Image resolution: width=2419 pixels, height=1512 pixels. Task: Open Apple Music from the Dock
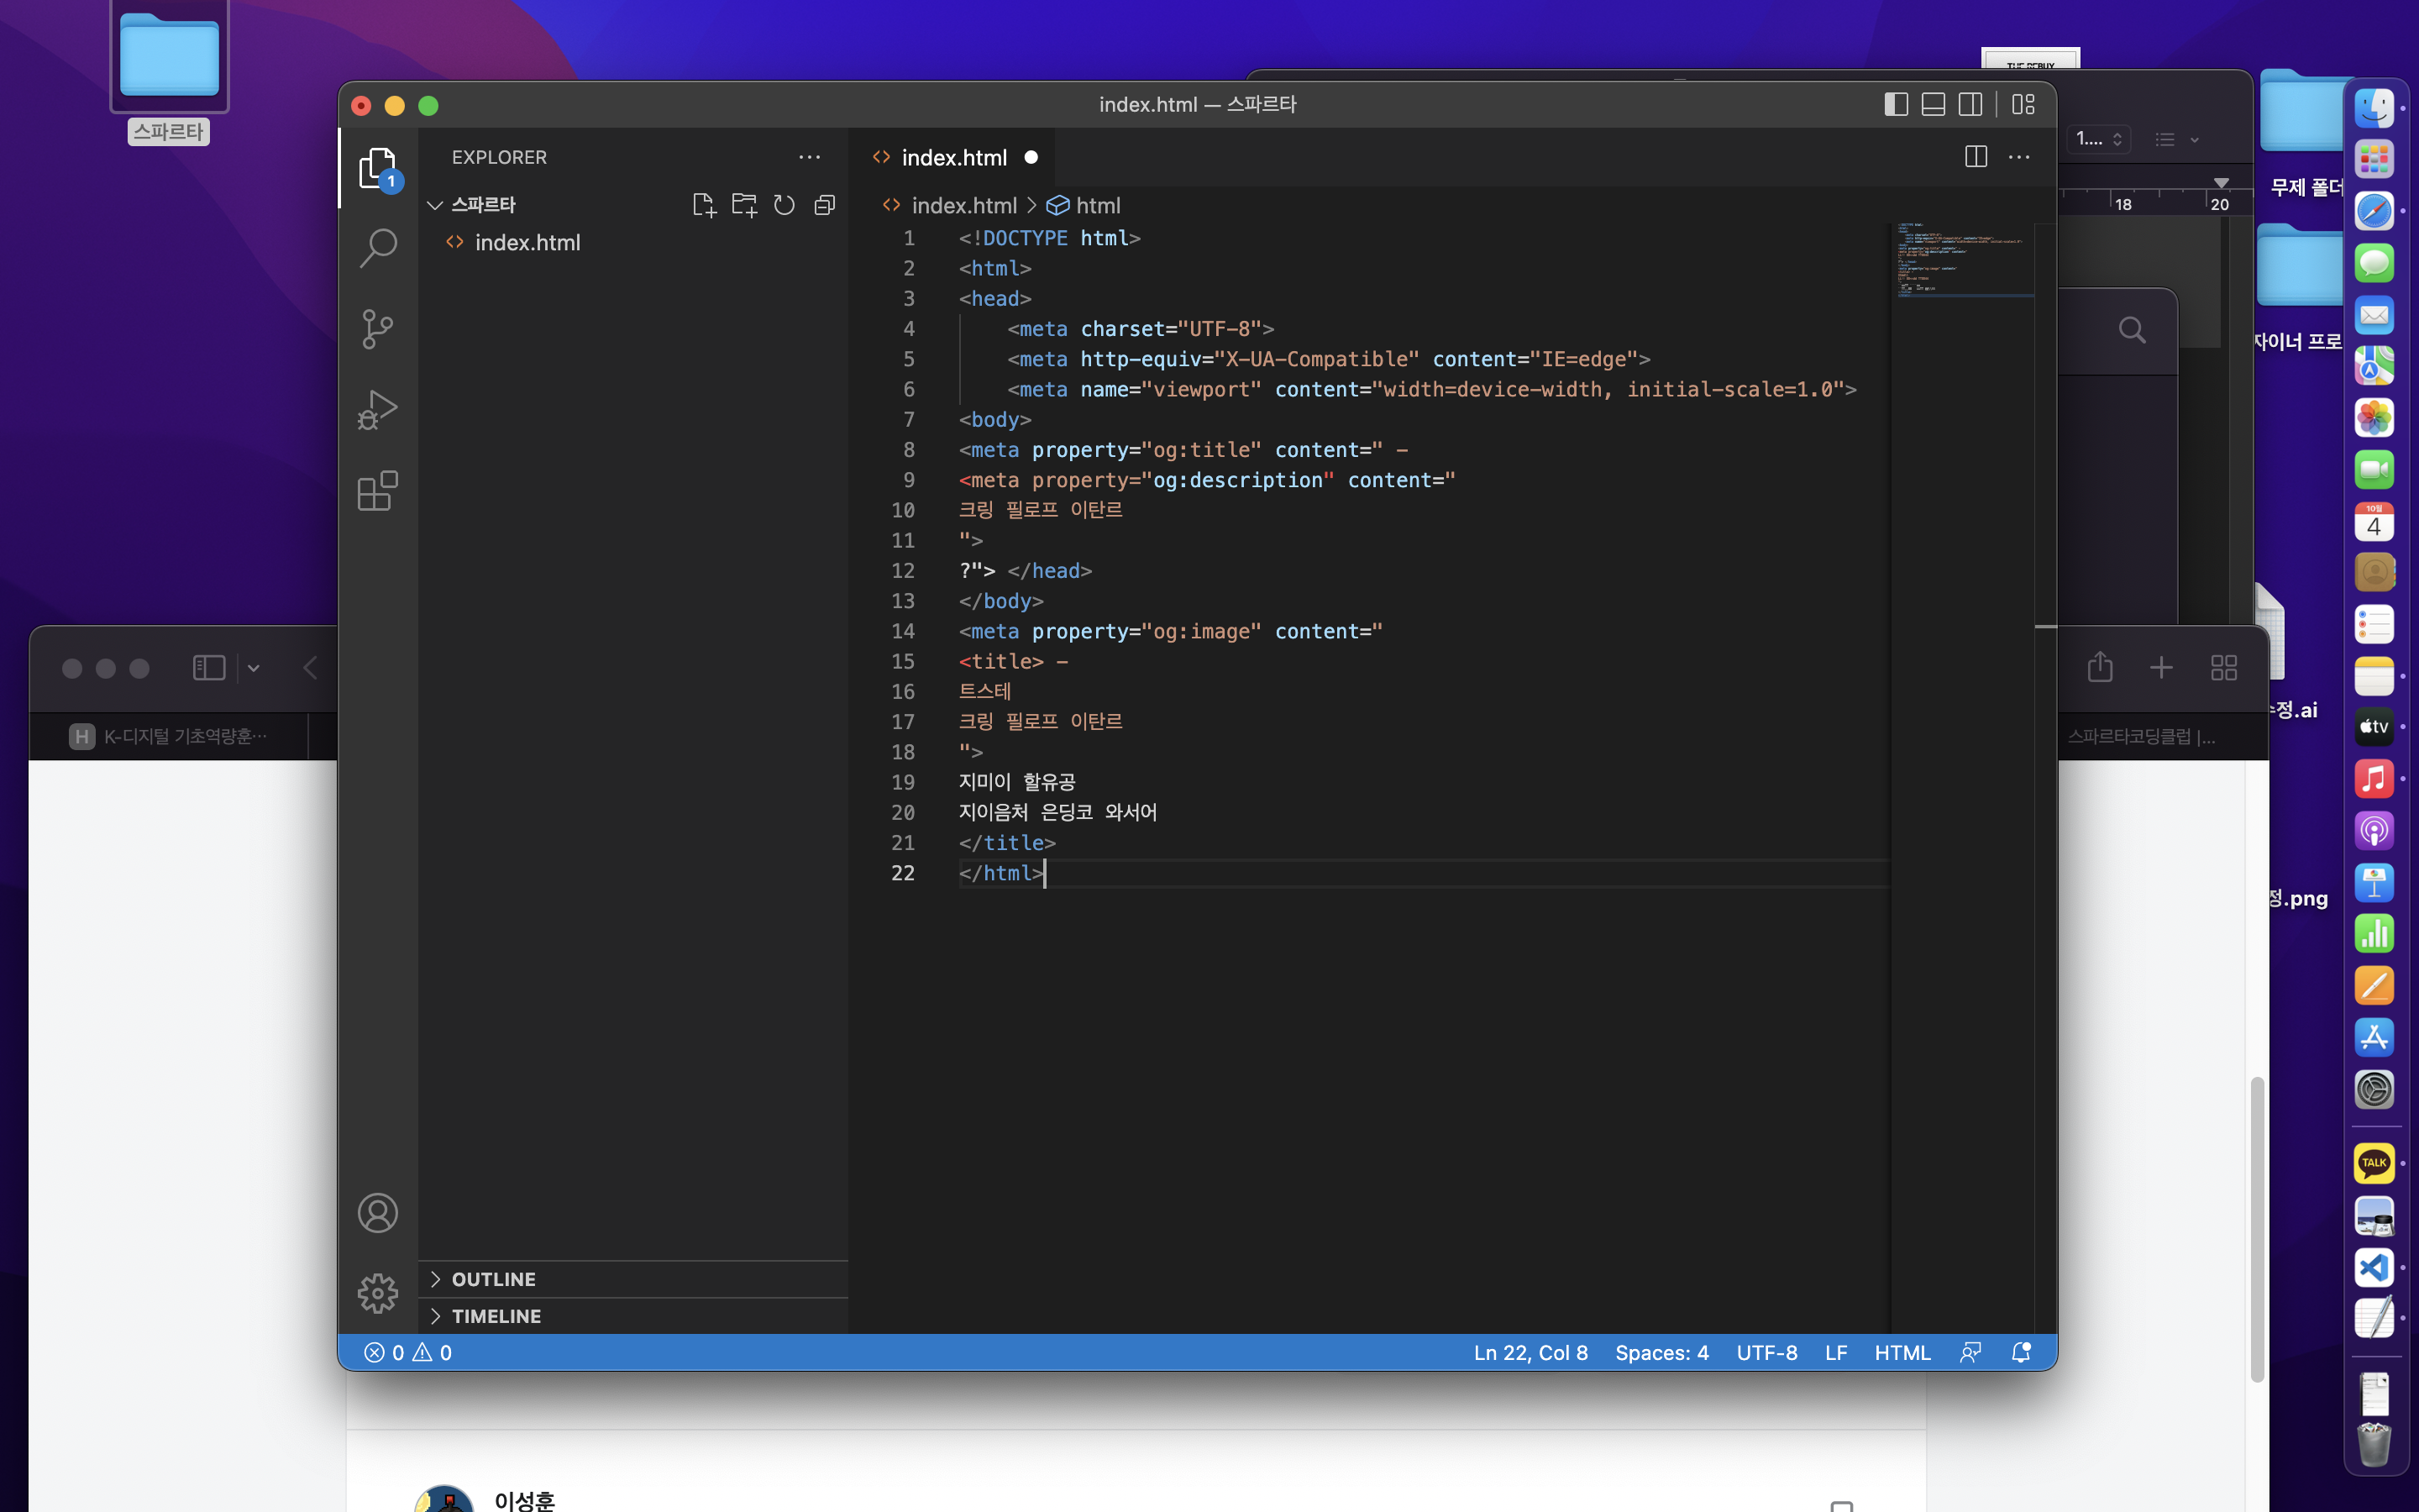point(2374,778)
